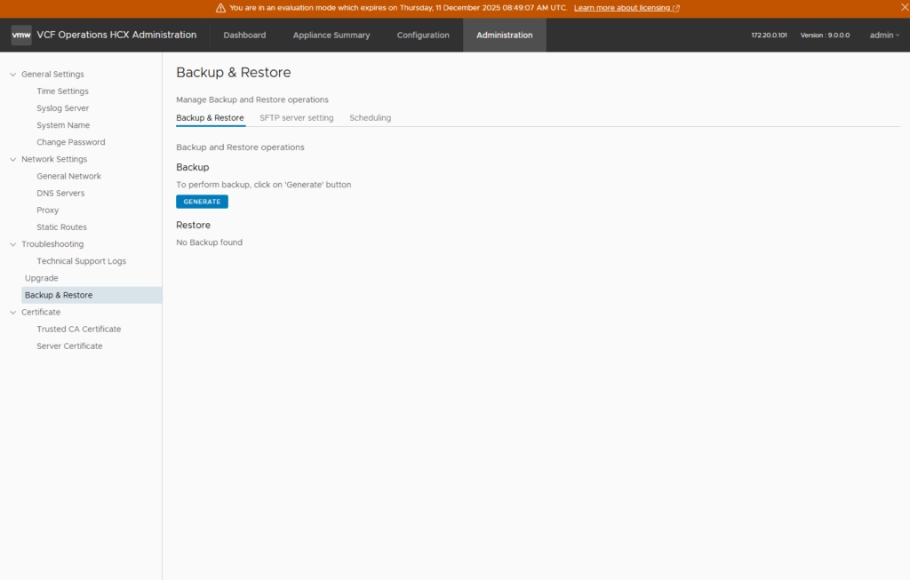This screenshot has height=580, width=910.
Task: Open the Scheduling tab
Action: 370,118
